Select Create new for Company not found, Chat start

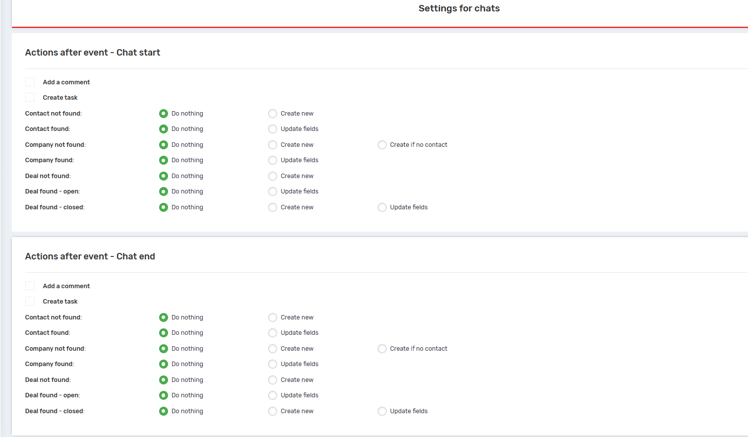click(x=273, y=145)
